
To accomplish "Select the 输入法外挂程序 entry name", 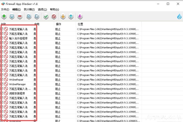I will click(18, 38).
